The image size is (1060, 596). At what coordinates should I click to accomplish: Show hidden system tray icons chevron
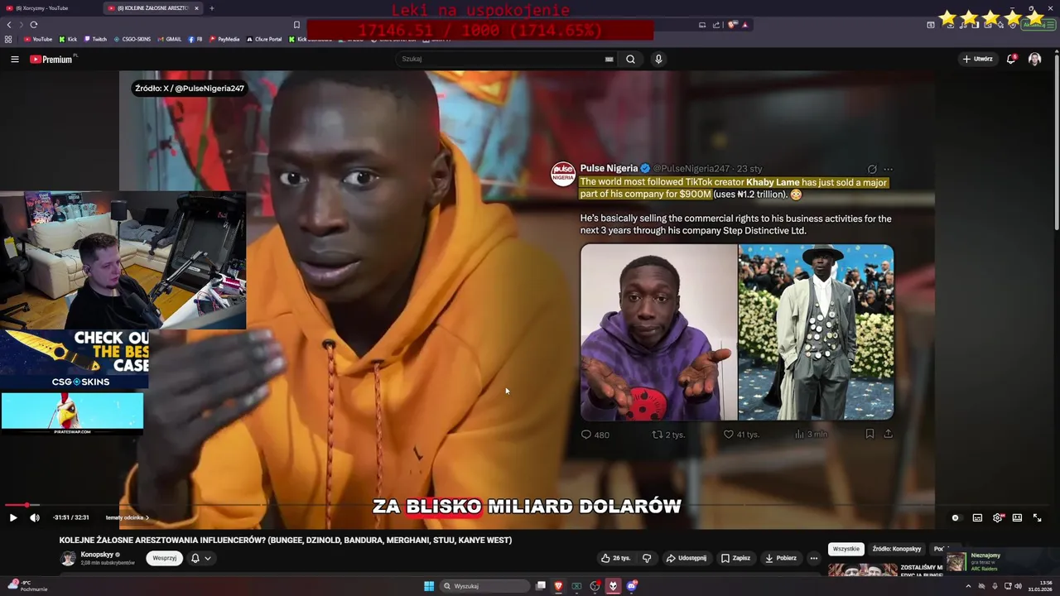coord(968,586)
